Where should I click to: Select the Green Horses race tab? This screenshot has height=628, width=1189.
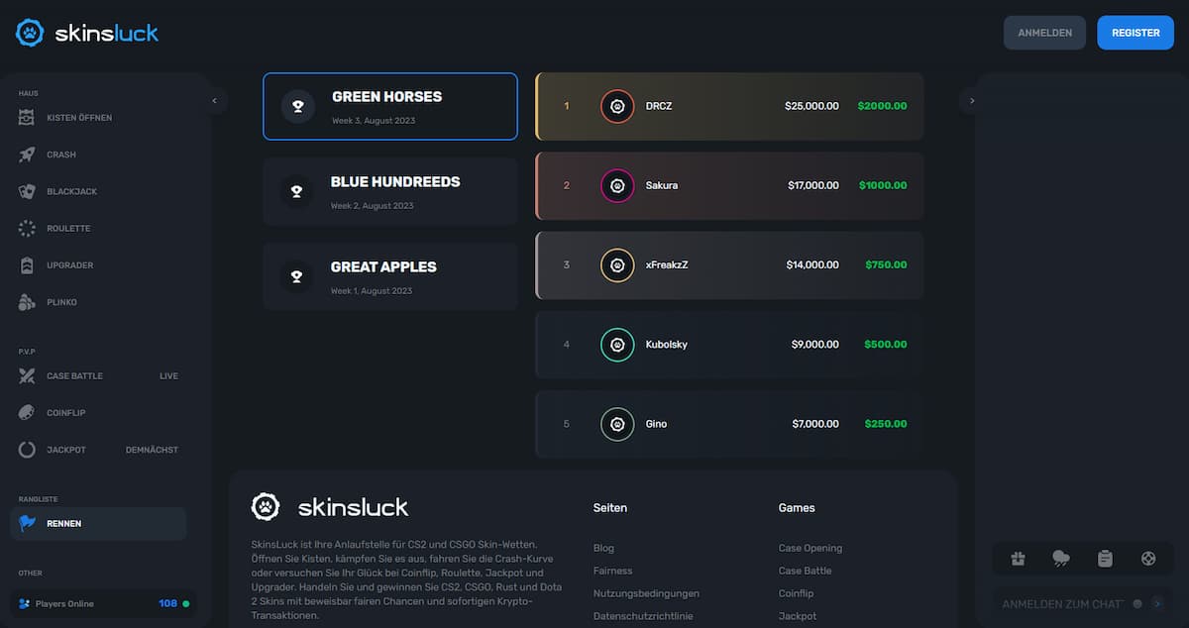(x=390, y=106)
